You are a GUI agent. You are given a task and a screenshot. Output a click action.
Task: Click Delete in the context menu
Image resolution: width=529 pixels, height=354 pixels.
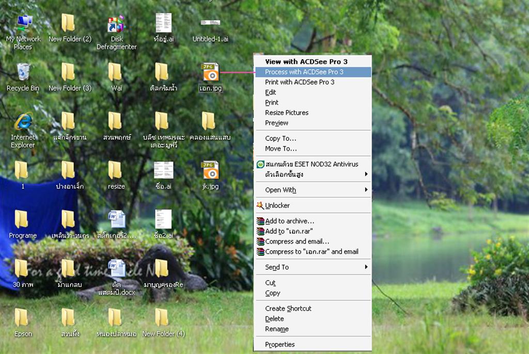click(x=274, y=319)
